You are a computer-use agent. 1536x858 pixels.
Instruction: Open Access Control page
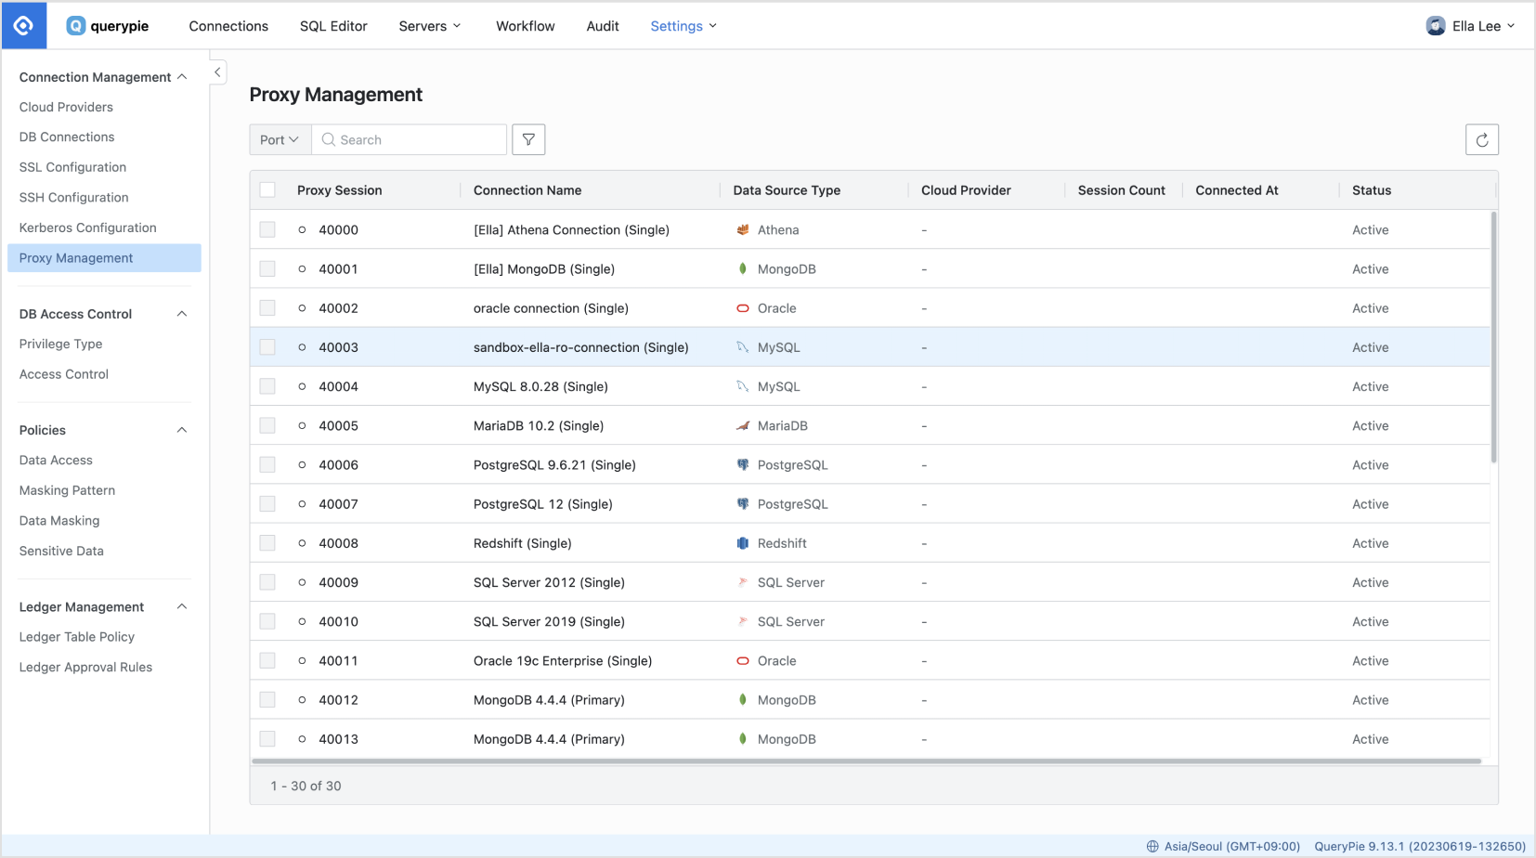point(64,374)
